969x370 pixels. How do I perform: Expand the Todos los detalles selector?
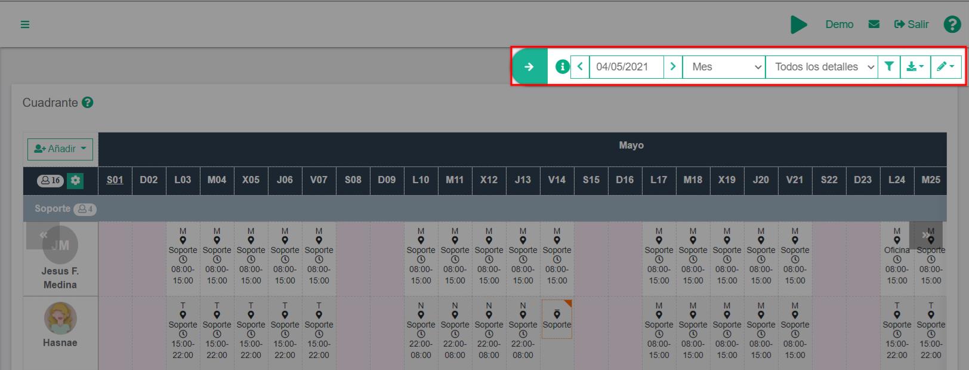click(x=822, y=67)
